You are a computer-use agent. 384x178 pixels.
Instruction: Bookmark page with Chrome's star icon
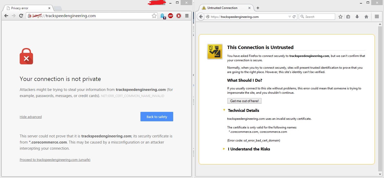154,16
